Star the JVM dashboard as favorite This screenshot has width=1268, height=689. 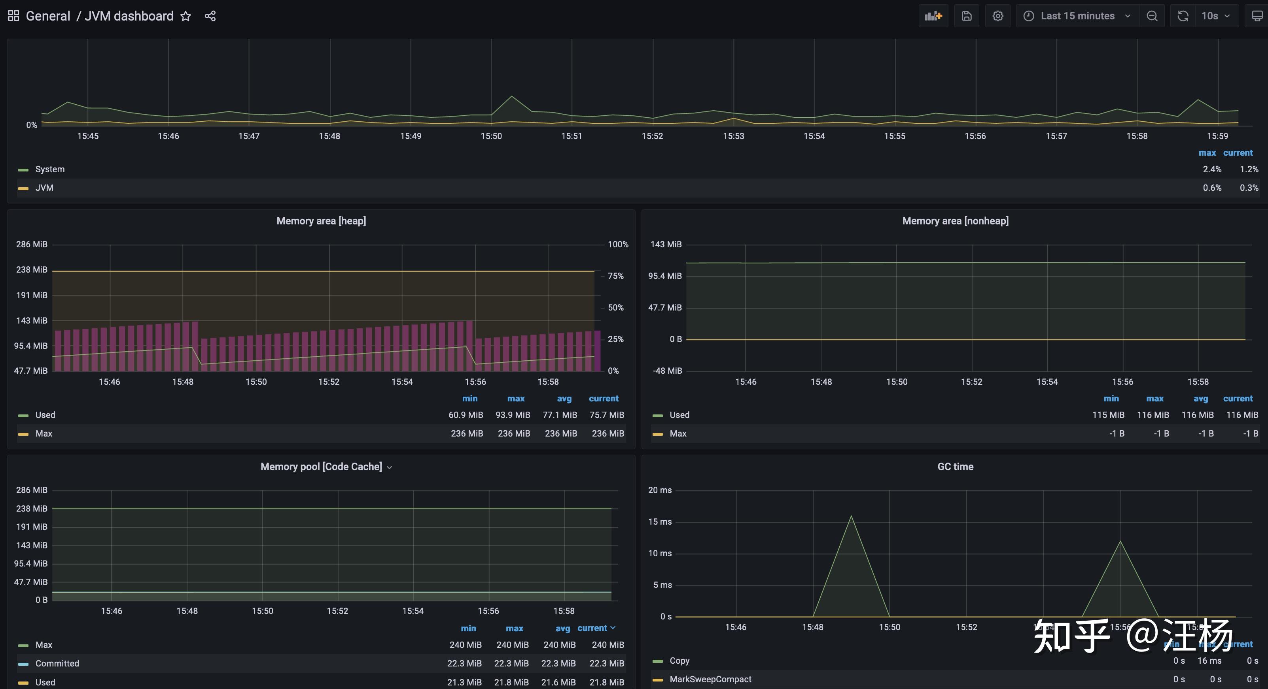185,16
